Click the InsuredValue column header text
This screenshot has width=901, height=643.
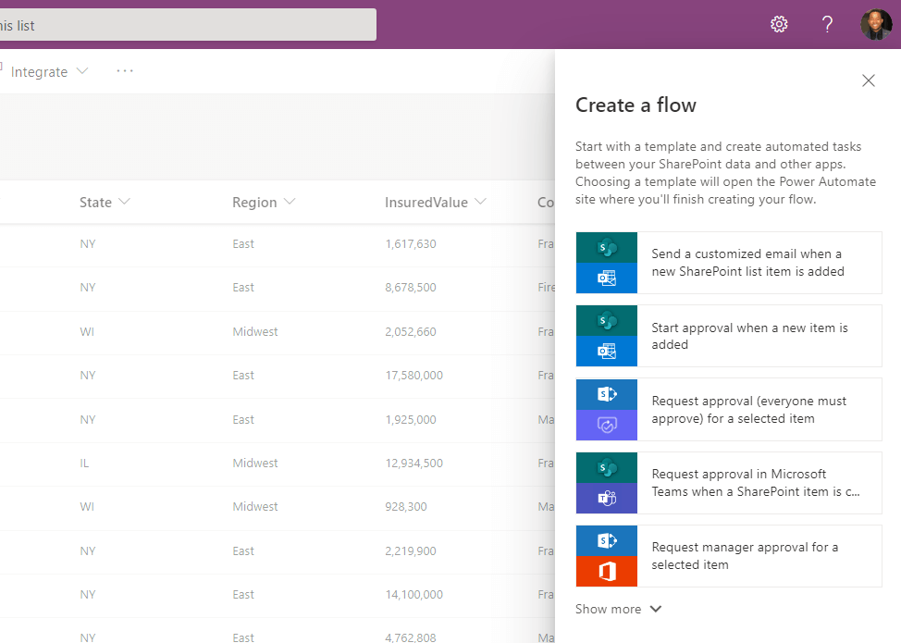click(426, 203)
